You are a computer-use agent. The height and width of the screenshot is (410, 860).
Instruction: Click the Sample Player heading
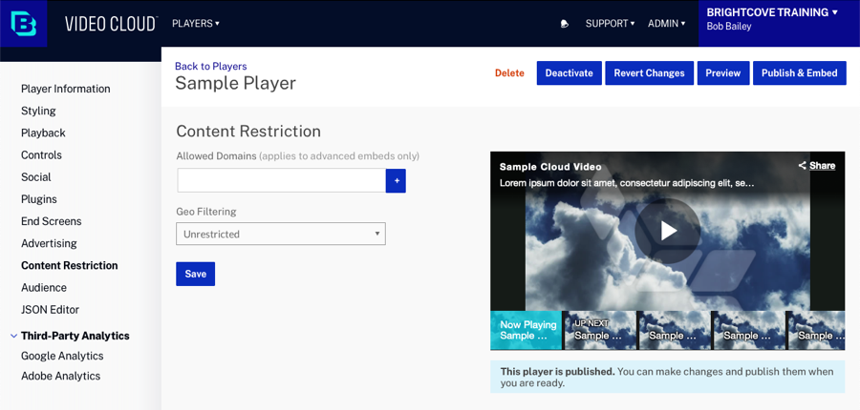tap(236, 83)
